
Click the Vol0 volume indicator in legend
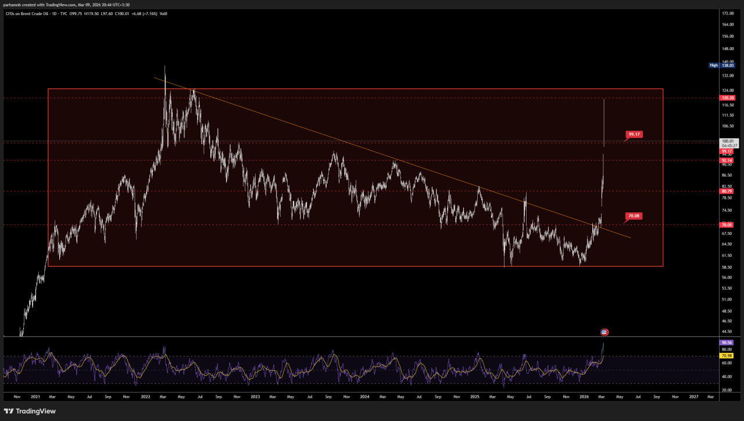pyautogui.click(x=163, y=13)
